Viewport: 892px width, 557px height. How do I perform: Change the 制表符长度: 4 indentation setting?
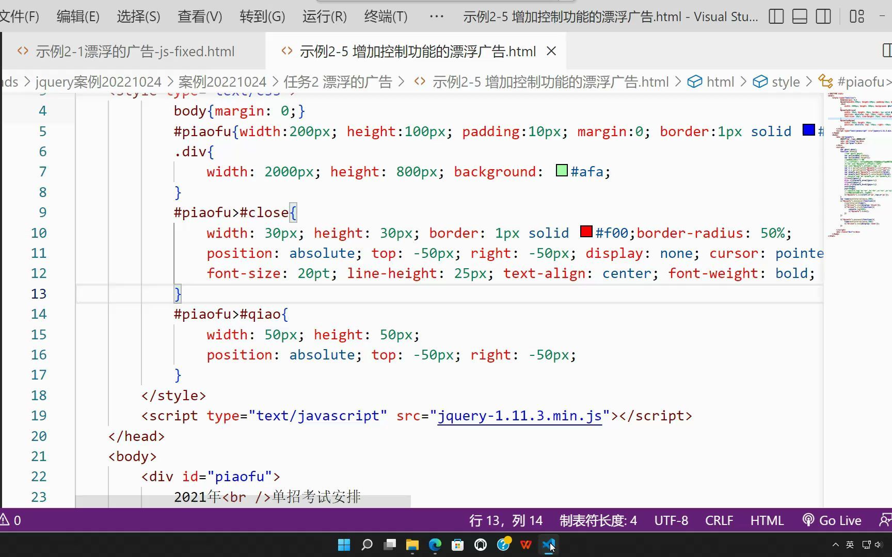click(598, 520)
